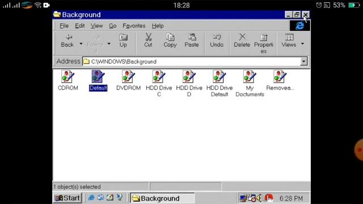The height and width of the screenshot is (204, 363).
Task: Click the Paste toolbar button
Action: [192, 40]
